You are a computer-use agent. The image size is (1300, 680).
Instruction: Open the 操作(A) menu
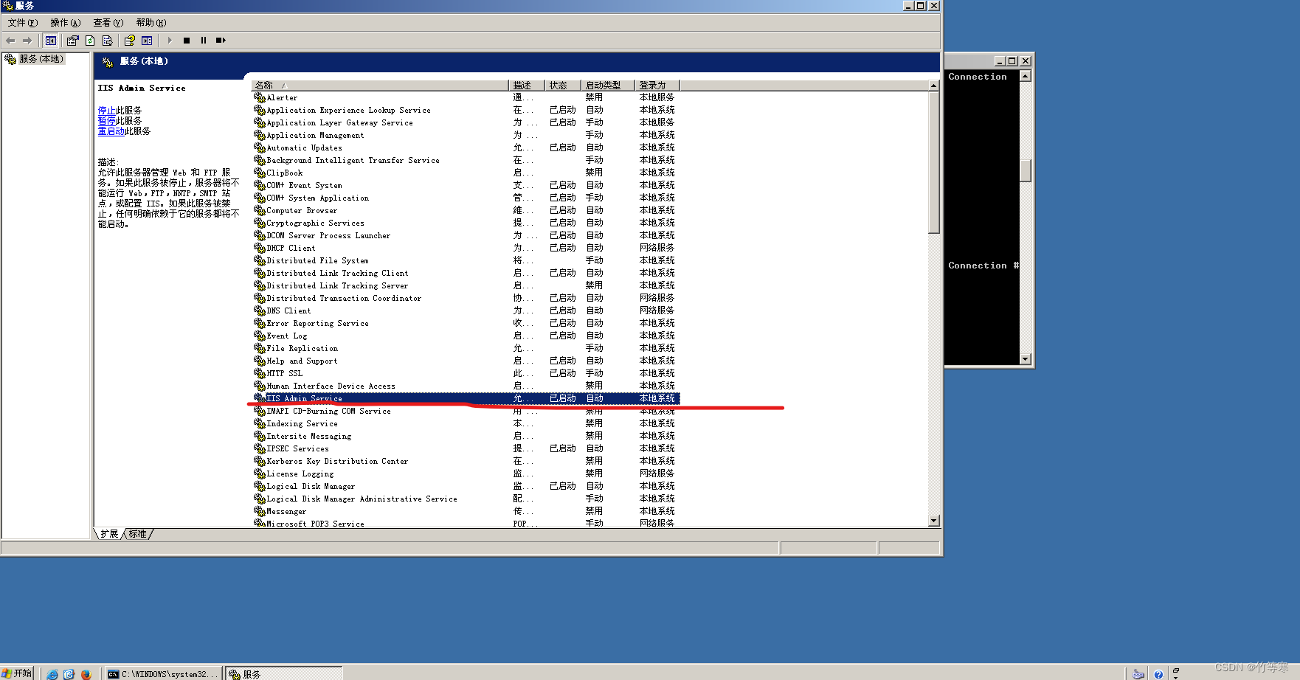coord(65,23)
